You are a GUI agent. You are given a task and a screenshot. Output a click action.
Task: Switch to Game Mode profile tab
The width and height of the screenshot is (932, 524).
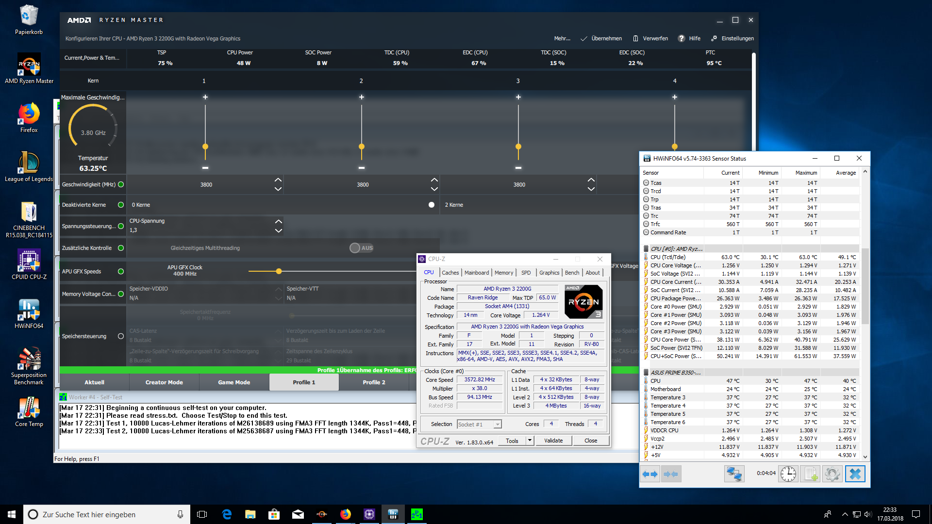(234, 382)
